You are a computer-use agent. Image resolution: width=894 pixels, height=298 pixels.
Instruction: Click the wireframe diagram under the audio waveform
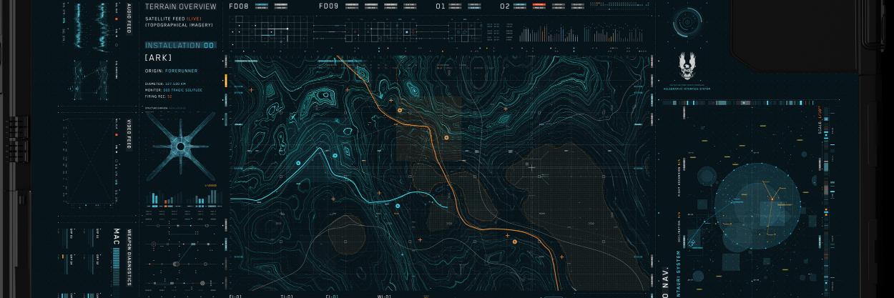click(89, 79)
